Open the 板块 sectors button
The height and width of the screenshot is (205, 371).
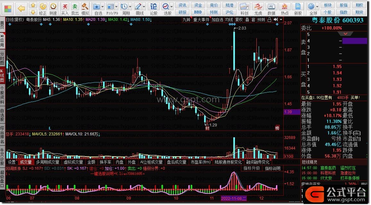pos(328,5)
